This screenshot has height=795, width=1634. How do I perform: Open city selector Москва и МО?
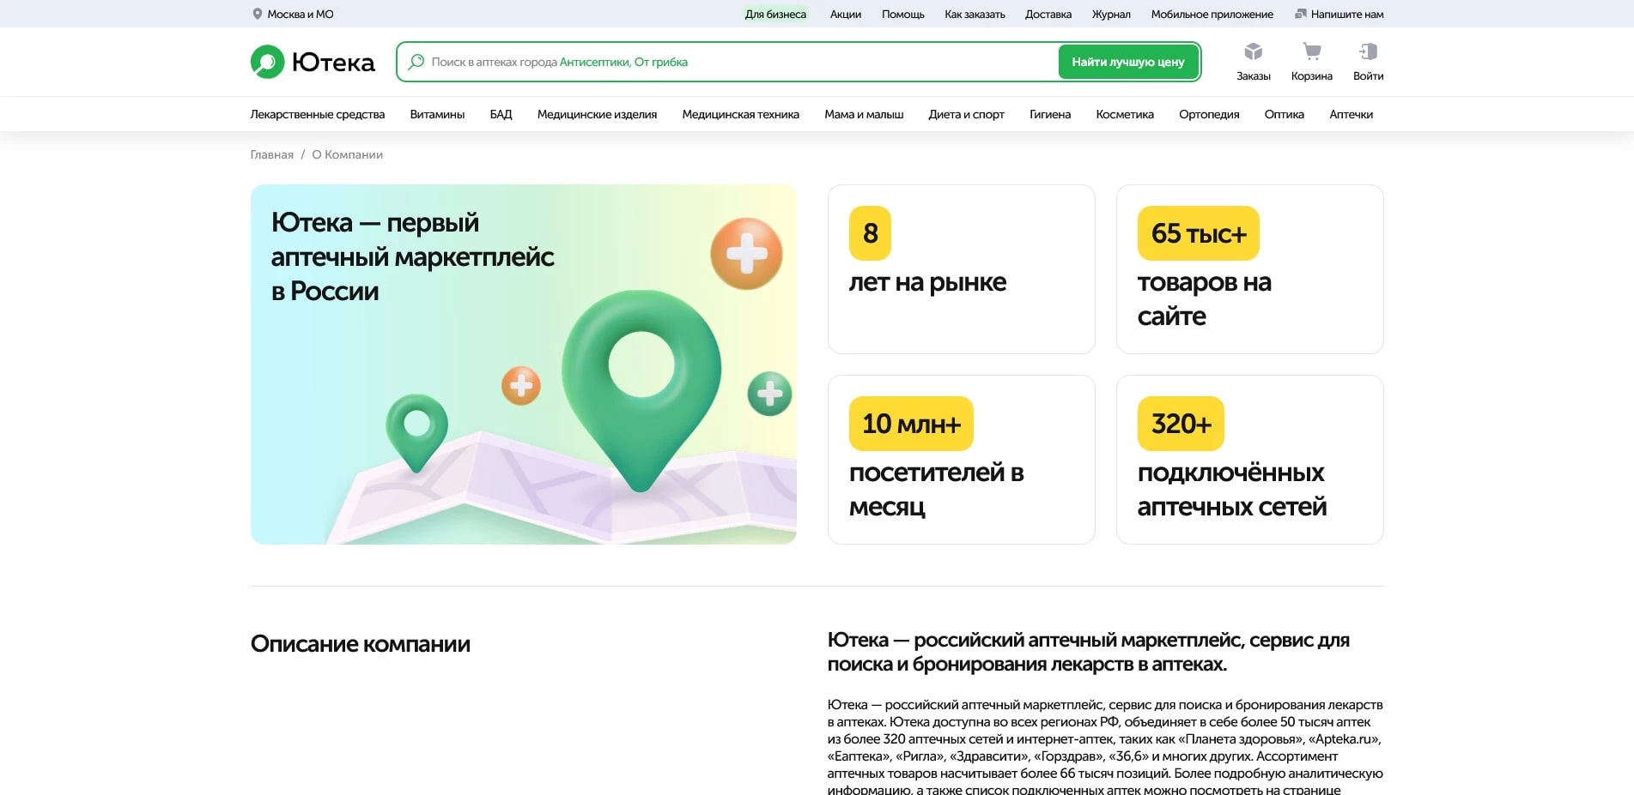(300, 14)
